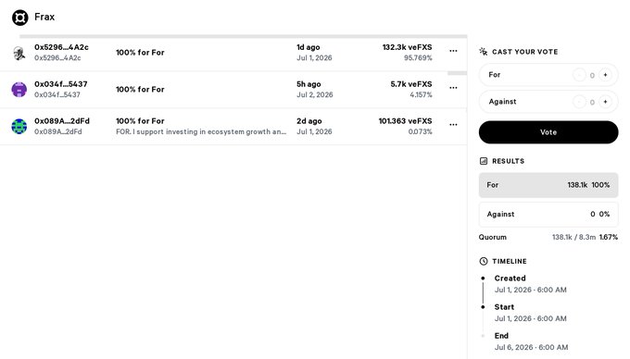Click the '2d ago' timestamp
This screenshot has height=359, width=630.
click(x=309, y=121)
